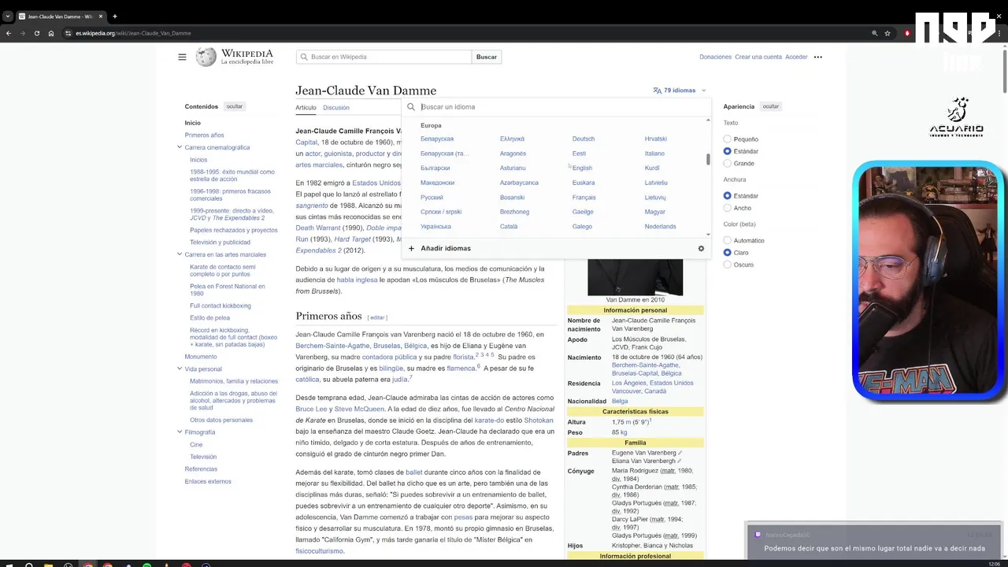The image size is (1008, 567).
Task: Open the Wikipedia main menu hamburger icon
Action: pos(182,57)
